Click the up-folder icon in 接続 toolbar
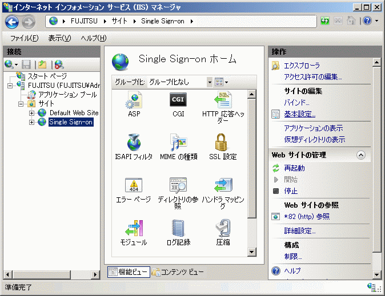The height and width of the screenshot is (296, 385). [42, 65]
